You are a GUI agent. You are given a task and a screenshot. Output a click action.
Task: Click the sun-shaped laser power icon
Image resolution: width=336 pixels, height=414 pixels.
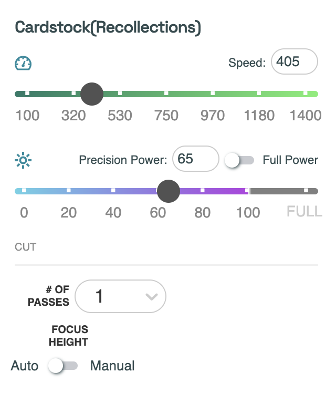(x=24, y=159)
